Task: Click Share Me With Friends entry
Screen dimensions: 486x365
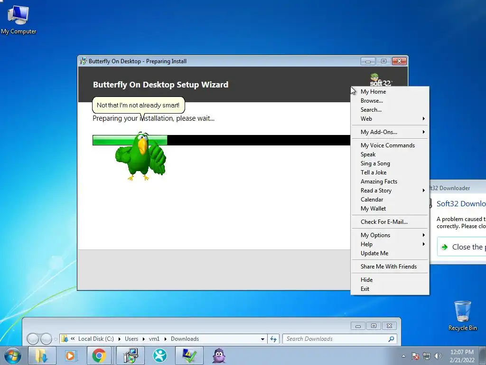Action: coord(390,266)
